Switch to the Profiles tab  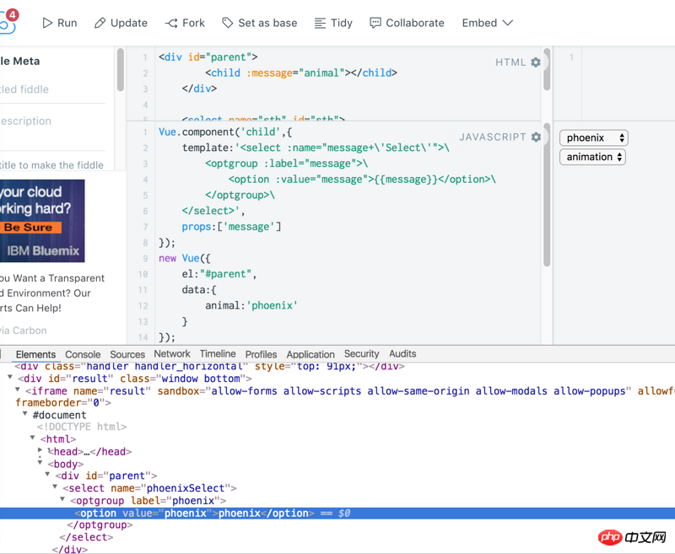[261, 354]
